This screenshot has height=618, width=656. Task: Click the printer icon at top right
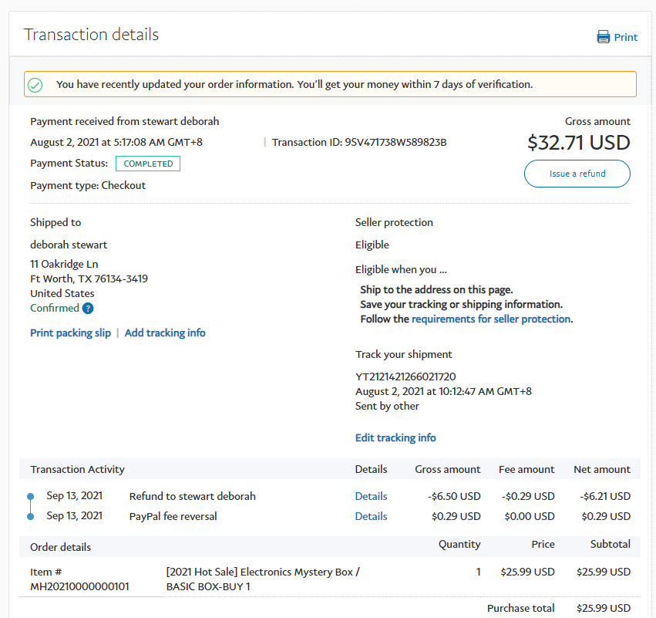pyautogui.click(x=604, y=37)
